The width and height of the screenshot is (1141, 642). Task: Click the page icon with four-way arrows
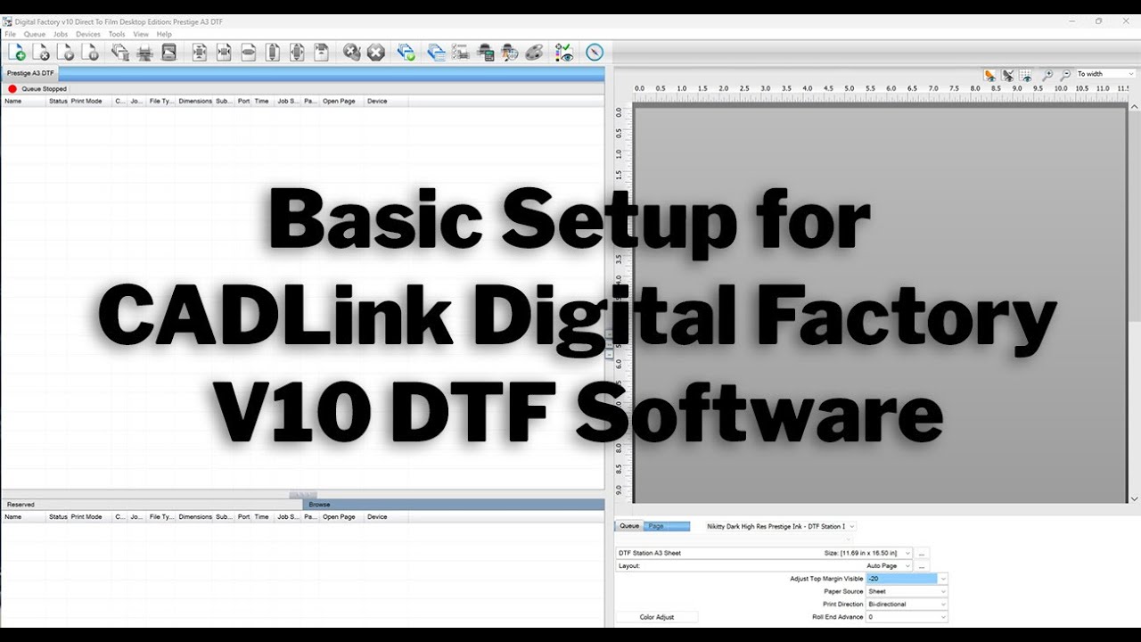(x=297, y=53)
